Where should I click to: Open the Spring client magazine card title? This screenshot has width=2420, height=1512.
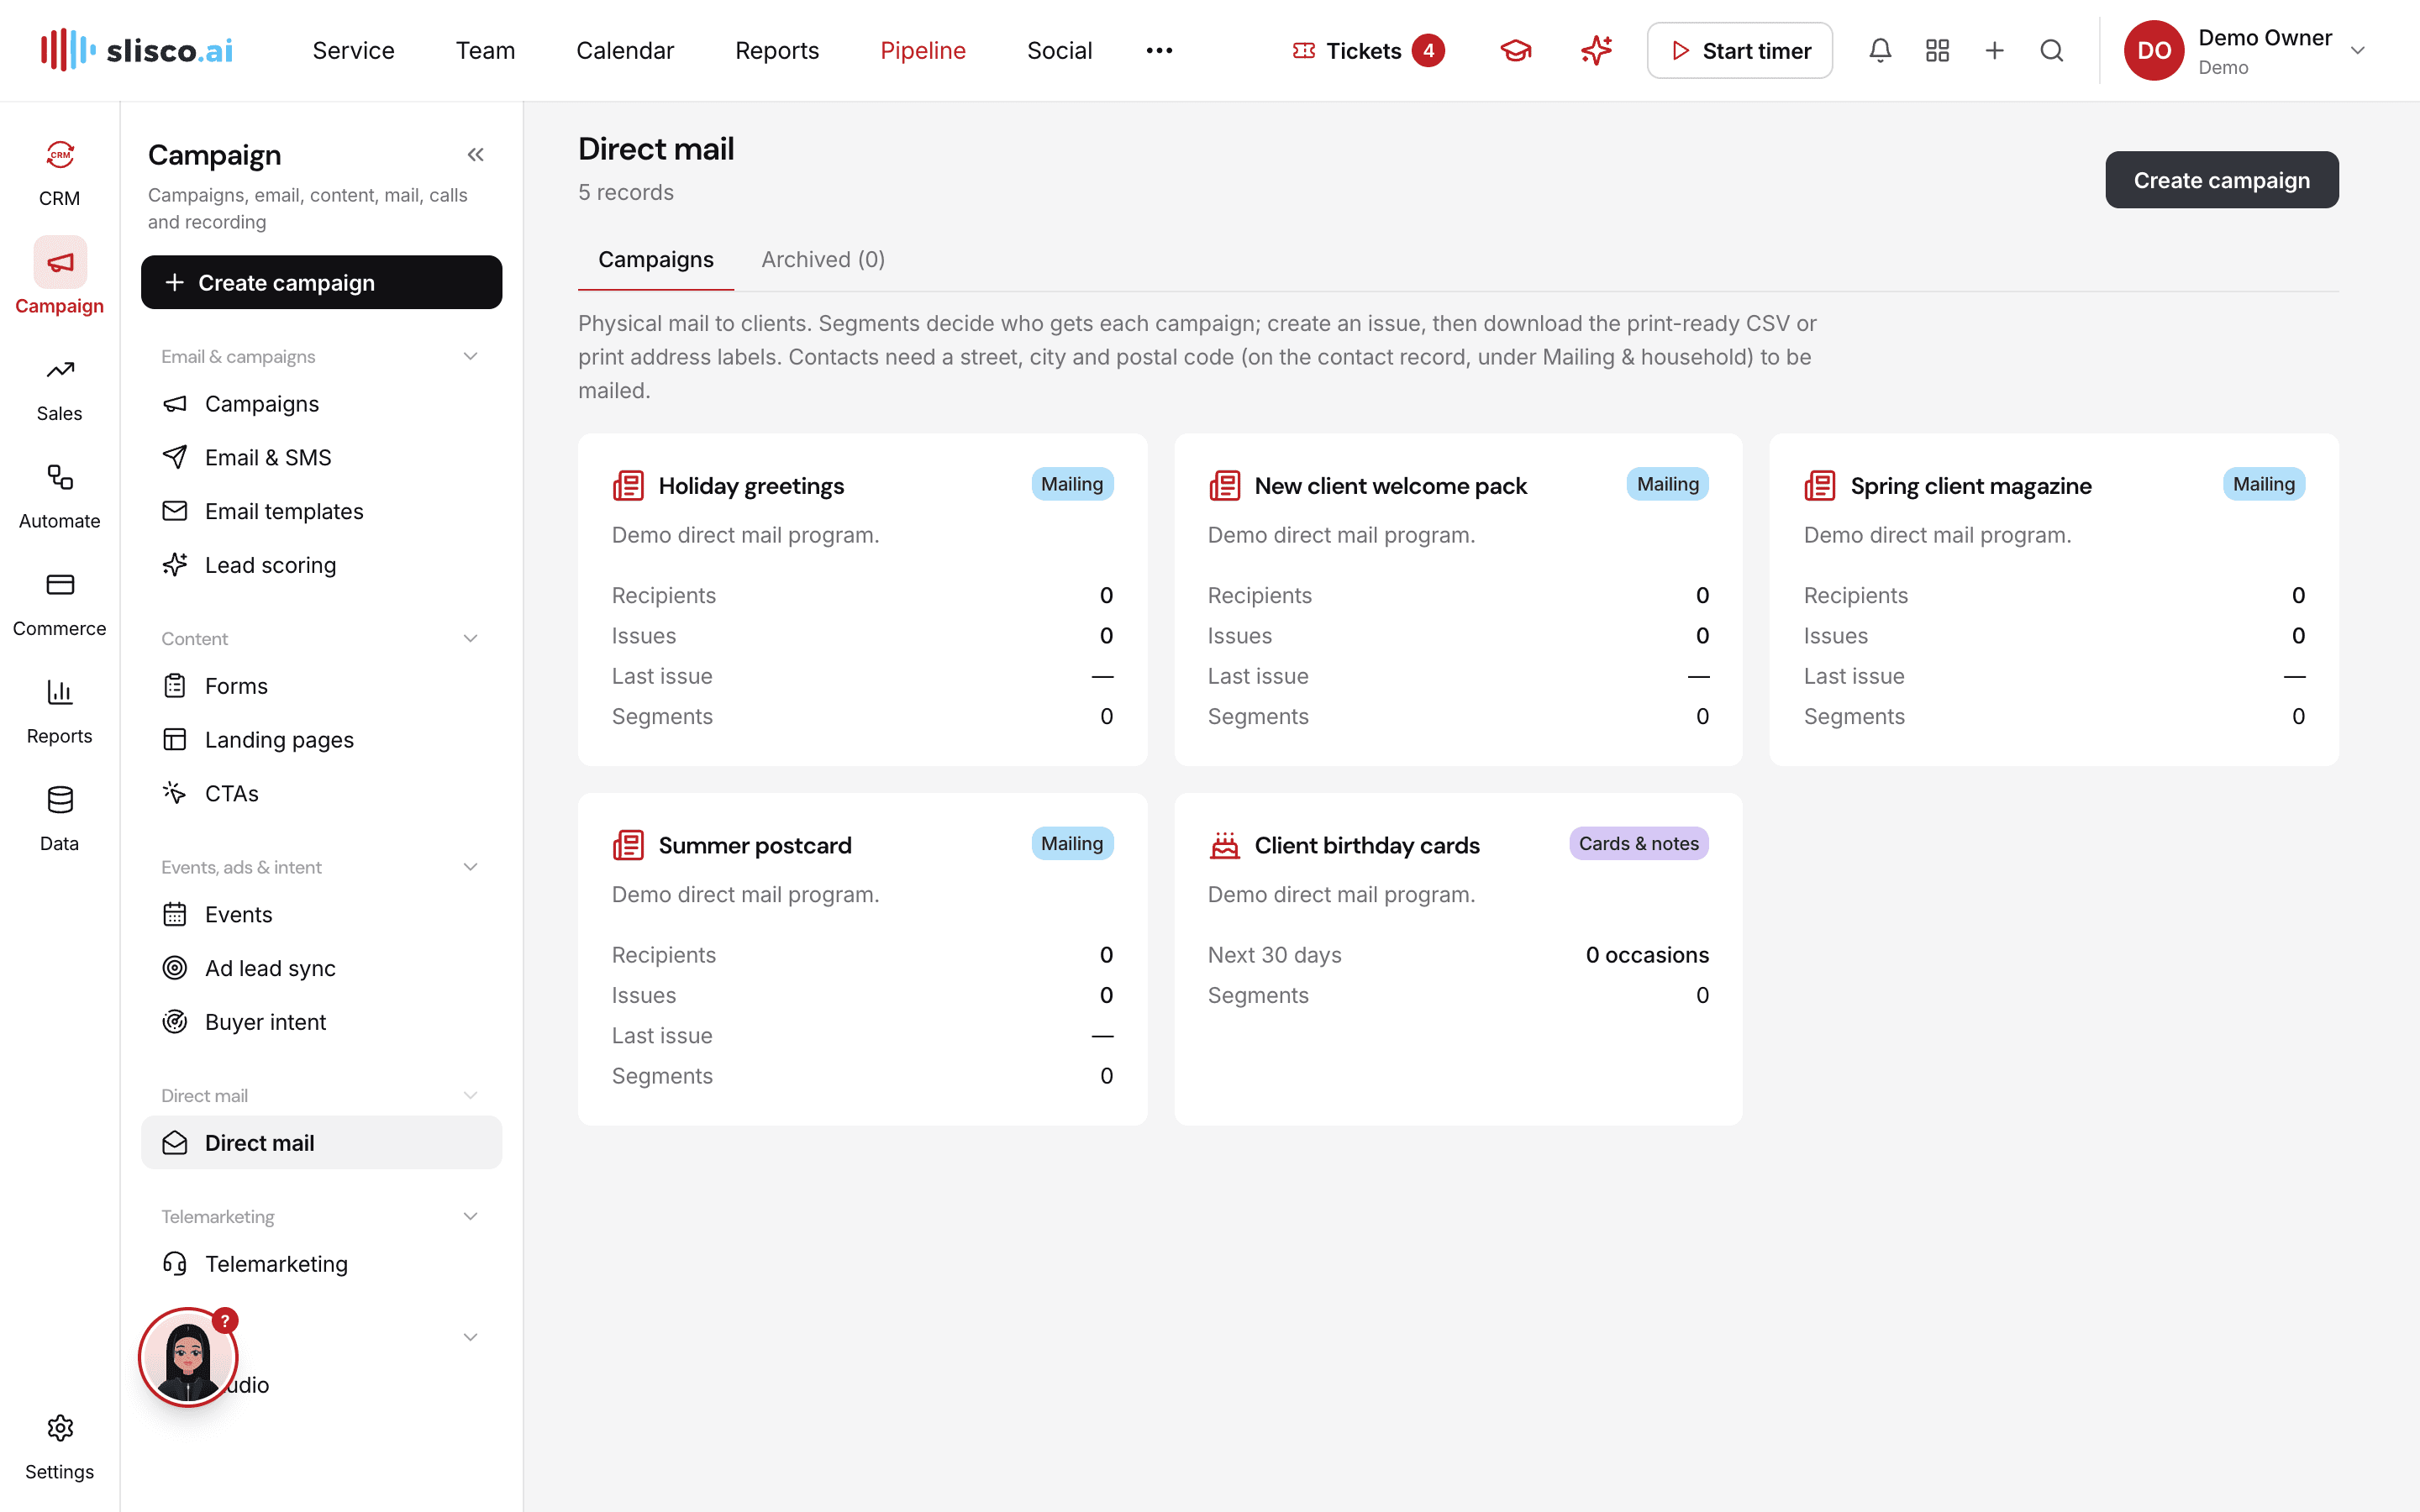[1970, 486]
